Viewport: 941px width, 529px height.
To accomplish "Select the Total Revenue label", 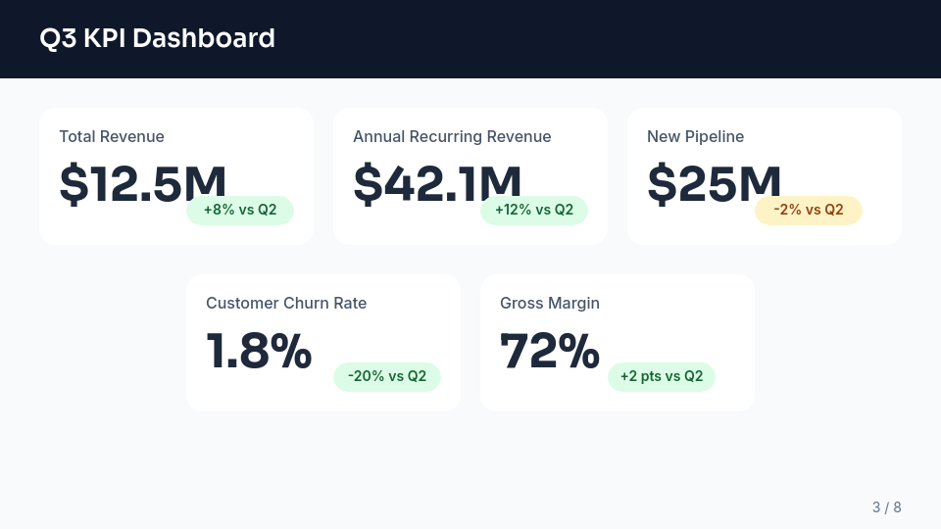I will [112, 136].
